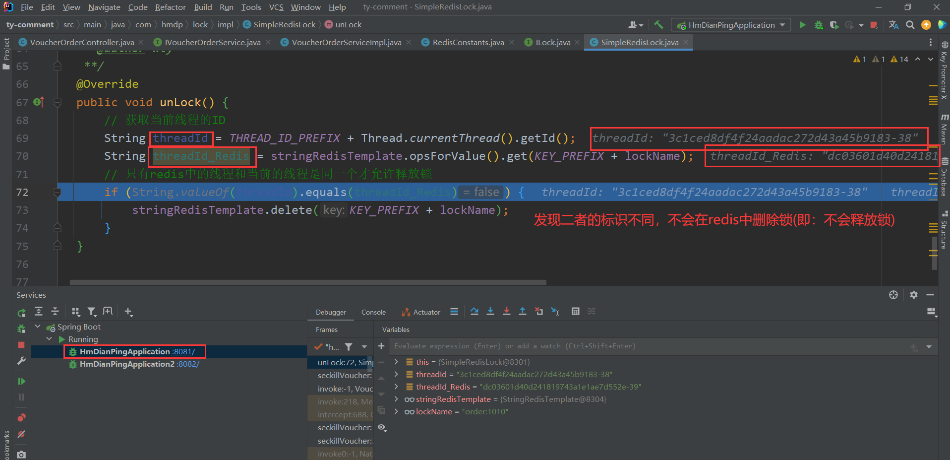Open expression history dropdown in evaluate field

click(929, 346)
